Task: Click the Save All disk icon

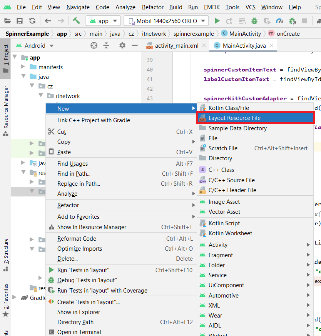Action: 20,21
